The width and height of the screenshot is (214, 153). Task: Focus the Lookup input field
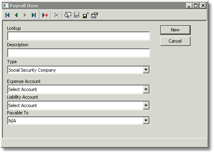(x=79, y=36)
